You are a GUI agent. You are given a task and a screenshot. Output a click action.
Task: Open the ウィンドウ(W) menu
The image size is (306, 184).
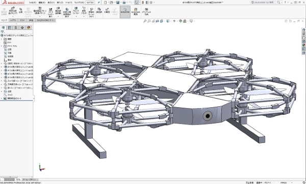[x=79, y=3]
